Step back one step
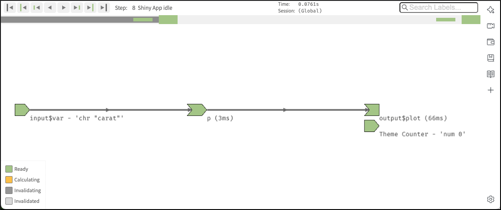Viewport: 501px width, 210px height. pyautogui.click(x=51, y=8)
